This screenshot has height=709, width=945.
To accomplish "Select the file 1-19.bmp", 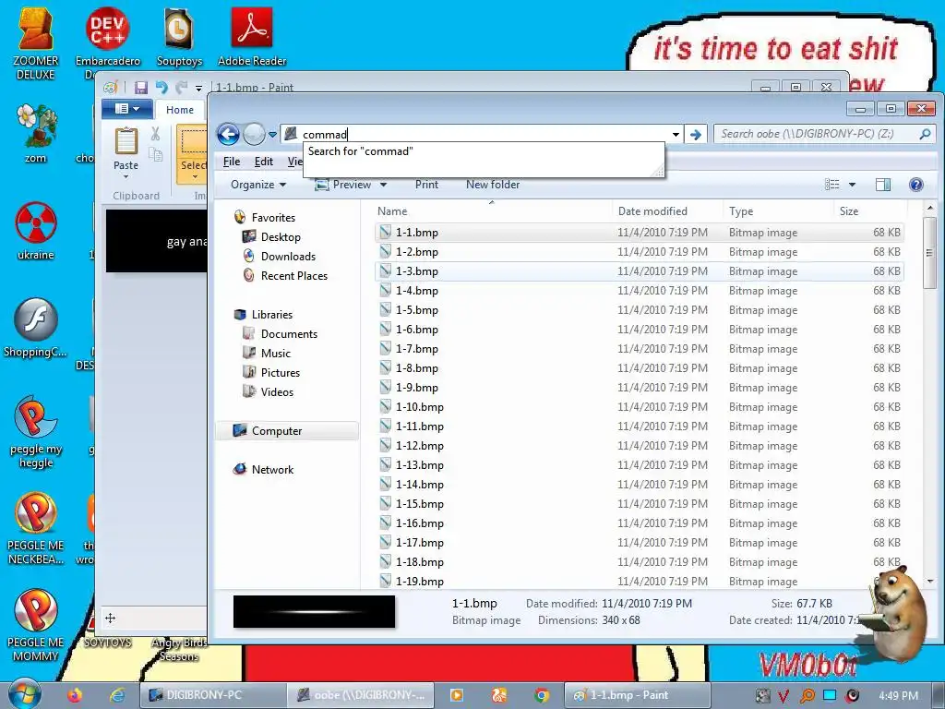I will pyautogui.click(x=639, y=582).
